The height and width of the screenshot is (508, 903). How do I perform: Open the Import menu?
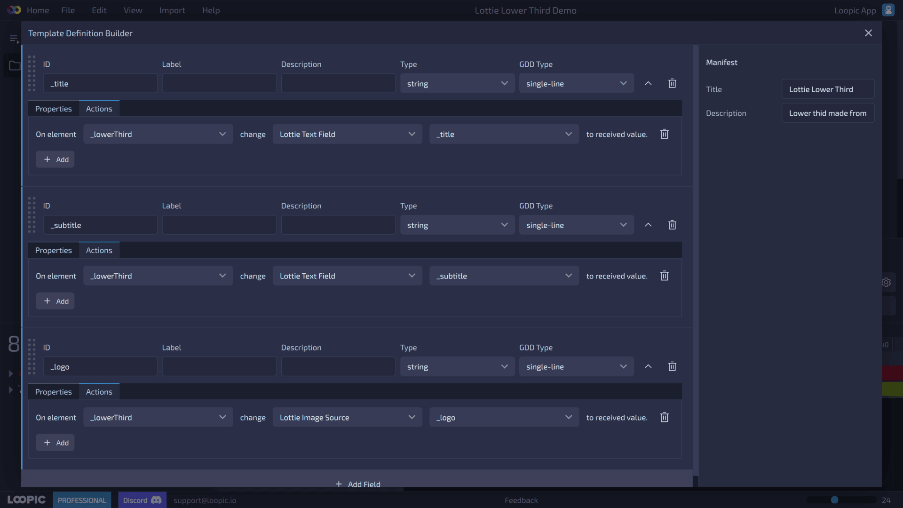click(x=172, y=10)
